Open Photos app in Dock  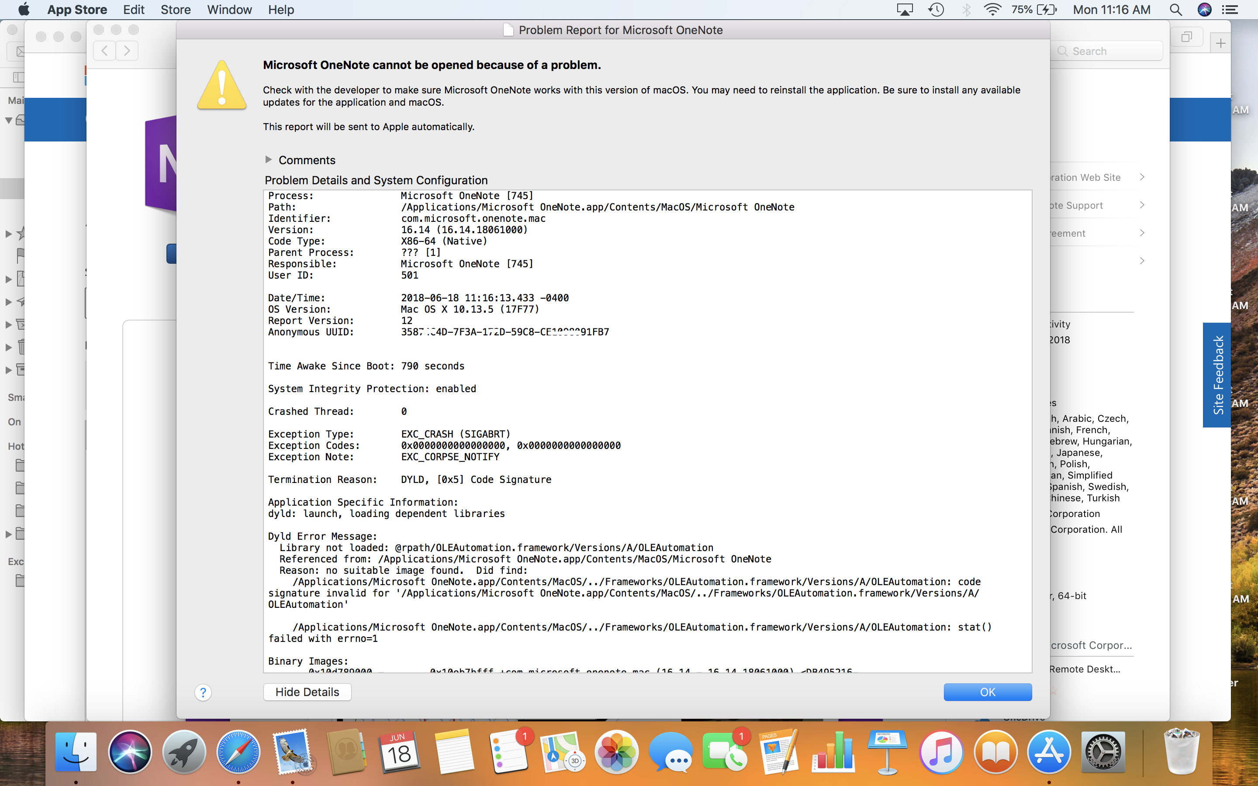616,752
